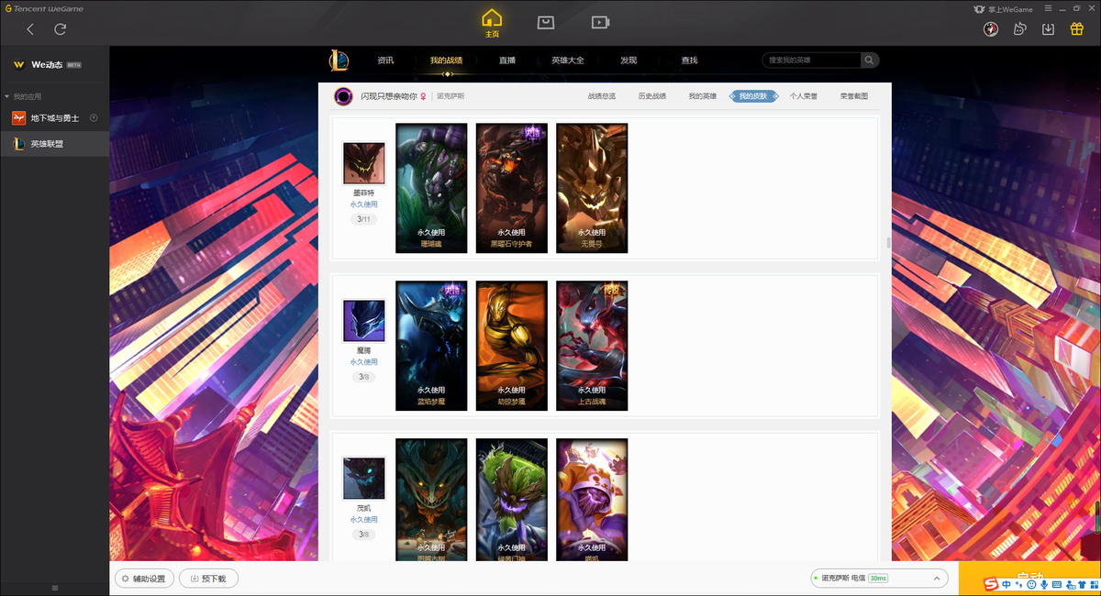The height and width of the screenshot is (596, 1101).
Task: Open the 主页 home icon
Action: 492,23
